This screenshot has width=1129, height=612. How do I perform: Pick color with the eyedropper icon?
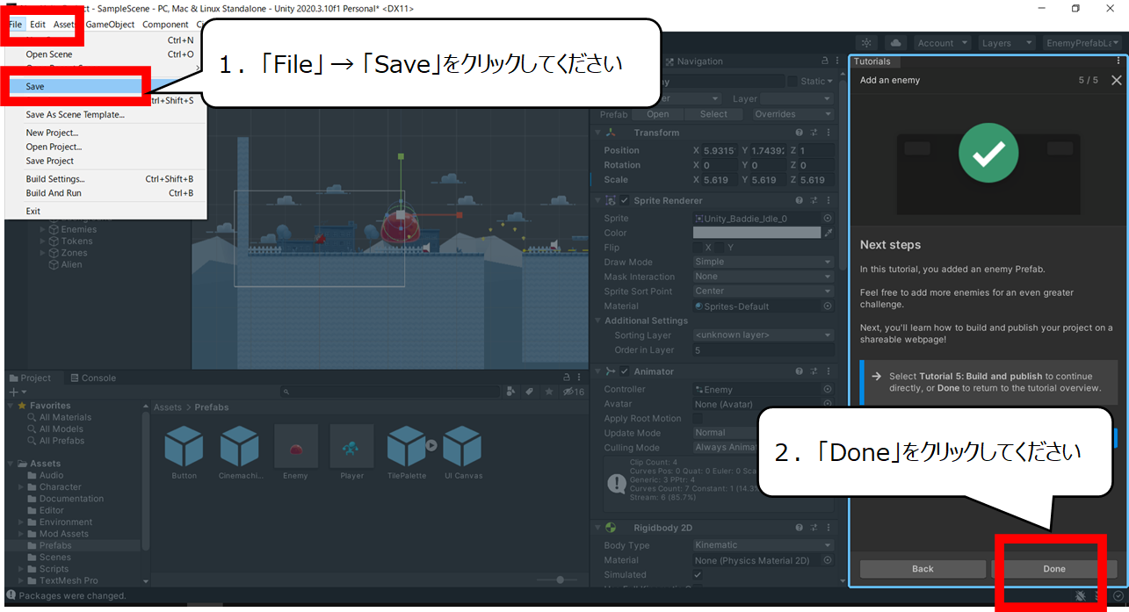[x=828, y=233]
